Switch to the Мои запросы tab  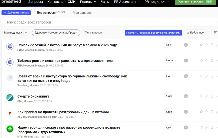82,12
